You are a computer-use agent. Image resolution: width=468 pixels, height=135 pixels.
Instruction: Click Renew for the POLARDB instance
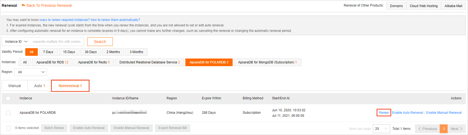click(384, 113)
